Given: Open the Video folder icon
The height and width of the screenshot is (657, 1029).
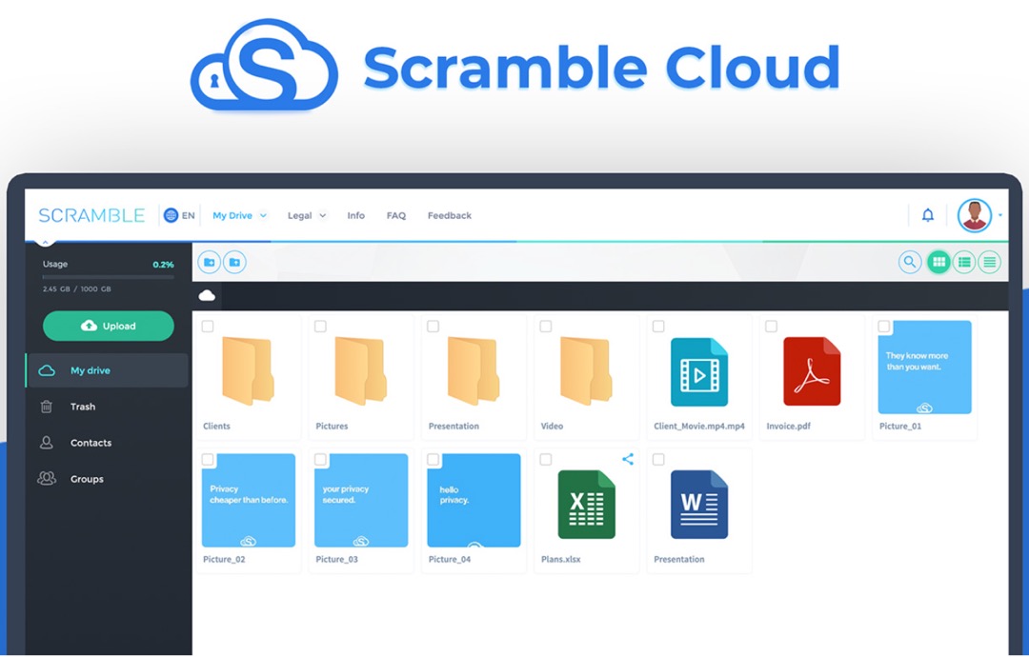Looking at the screenshot, I should point(586,370).
